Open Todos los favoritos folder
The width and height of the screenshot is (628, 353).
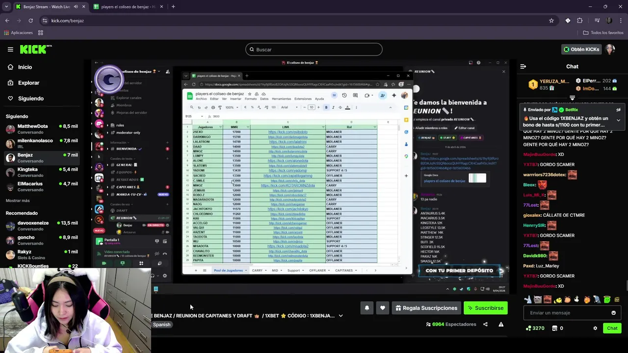coord(603,33)
